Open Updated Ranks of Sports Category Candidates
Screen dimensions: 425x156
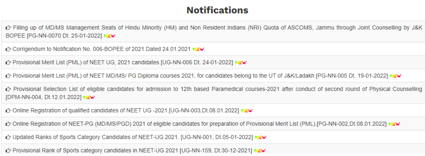click(x=133, y=137)
